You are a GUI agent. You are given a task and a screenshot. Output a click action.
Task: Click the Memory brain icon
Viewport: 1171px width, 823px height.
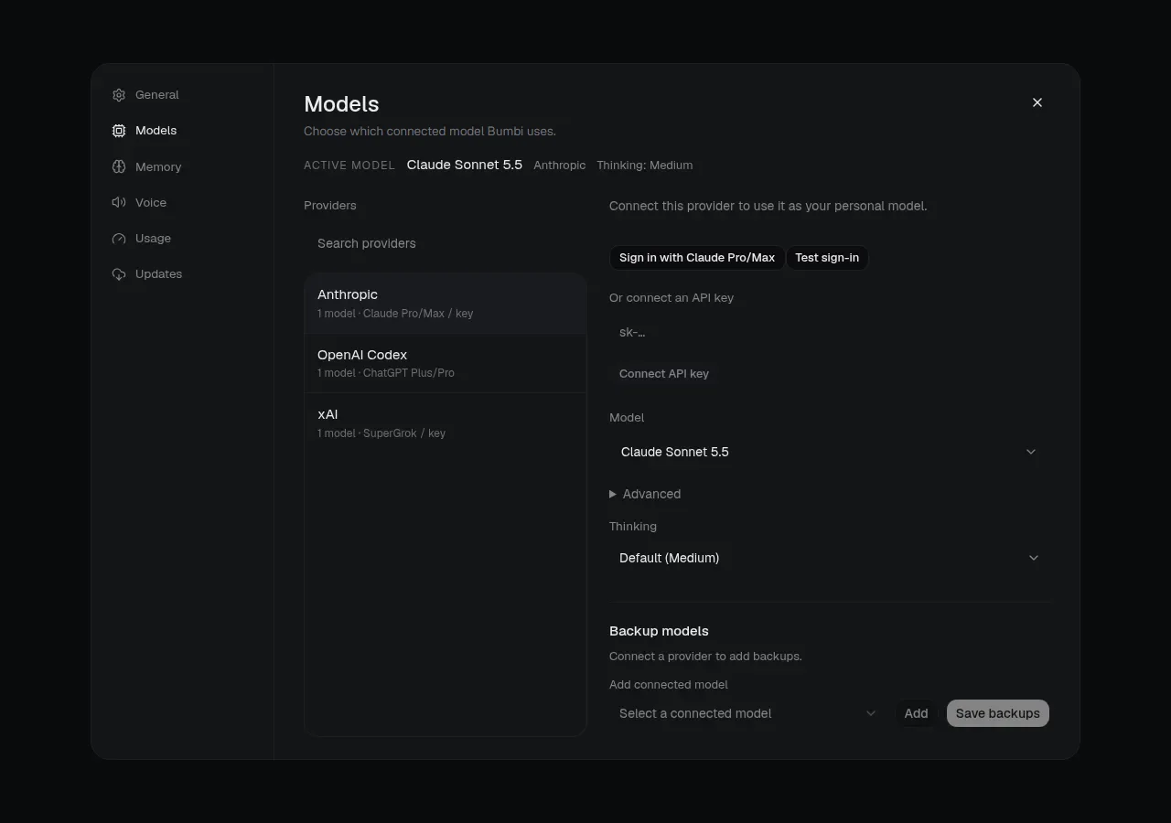(x=119, y=166)
